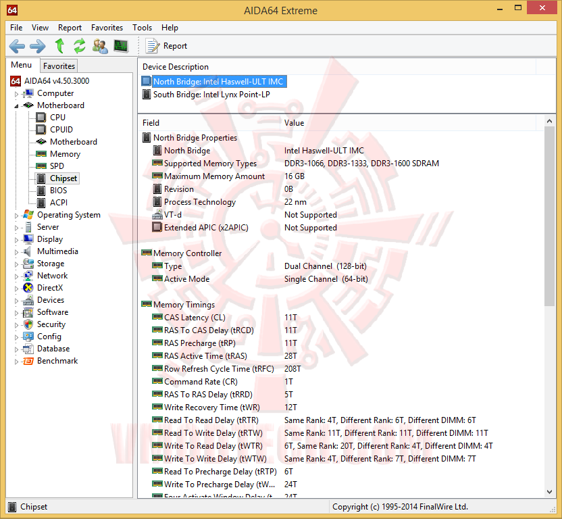Open the Report menu
This screenshot has height=519, width=562.
point(70,28)
